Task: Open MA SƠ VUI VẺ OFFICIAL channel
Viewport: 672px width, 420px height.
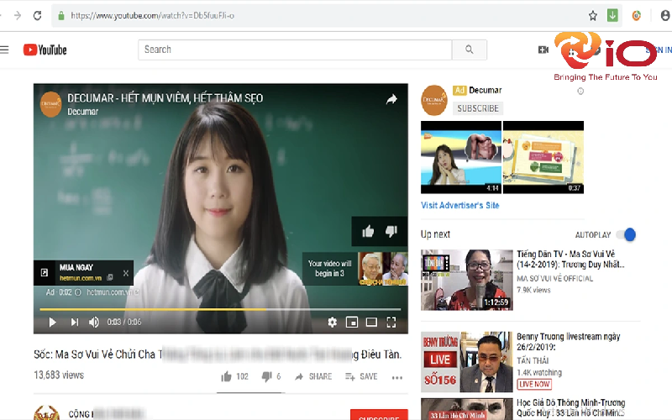Action: click(555, 279)
